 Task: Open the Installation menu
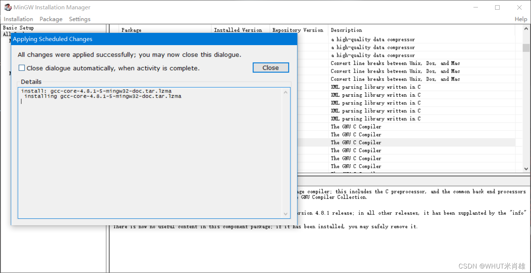pos(18,19)
